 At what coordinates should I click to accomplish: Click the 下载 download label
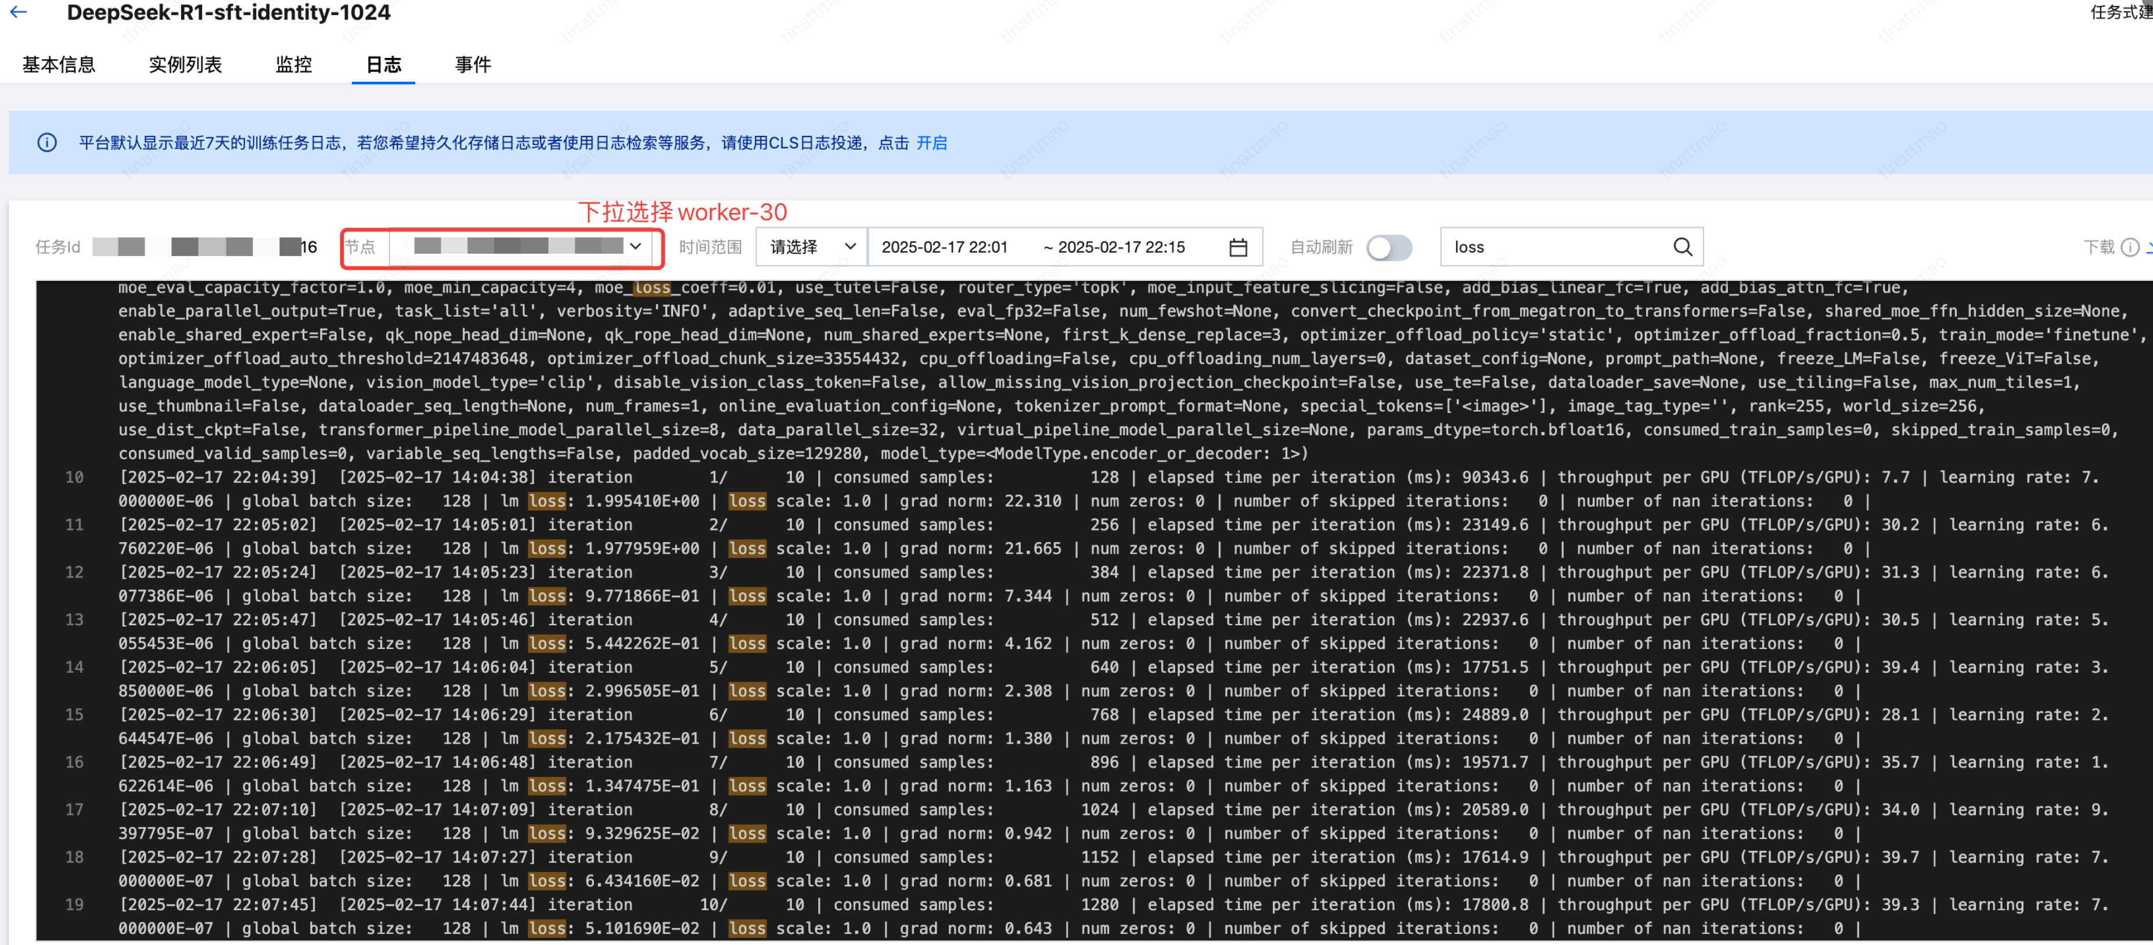pyautogui.click(x=2098, y=247)
